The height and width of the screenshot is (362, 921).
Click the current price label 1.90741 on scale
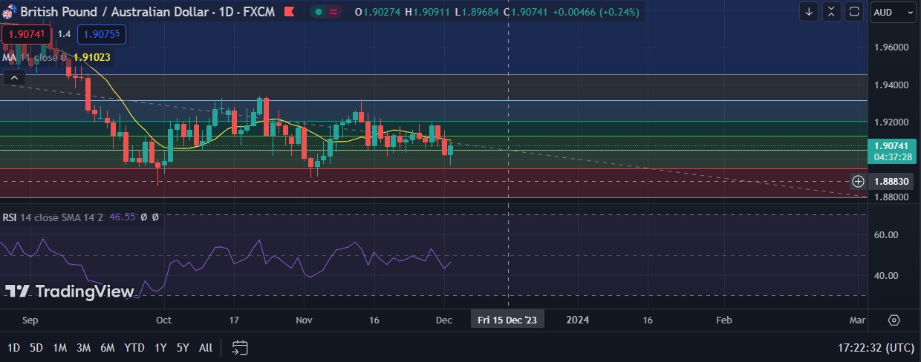click(894, 151)
